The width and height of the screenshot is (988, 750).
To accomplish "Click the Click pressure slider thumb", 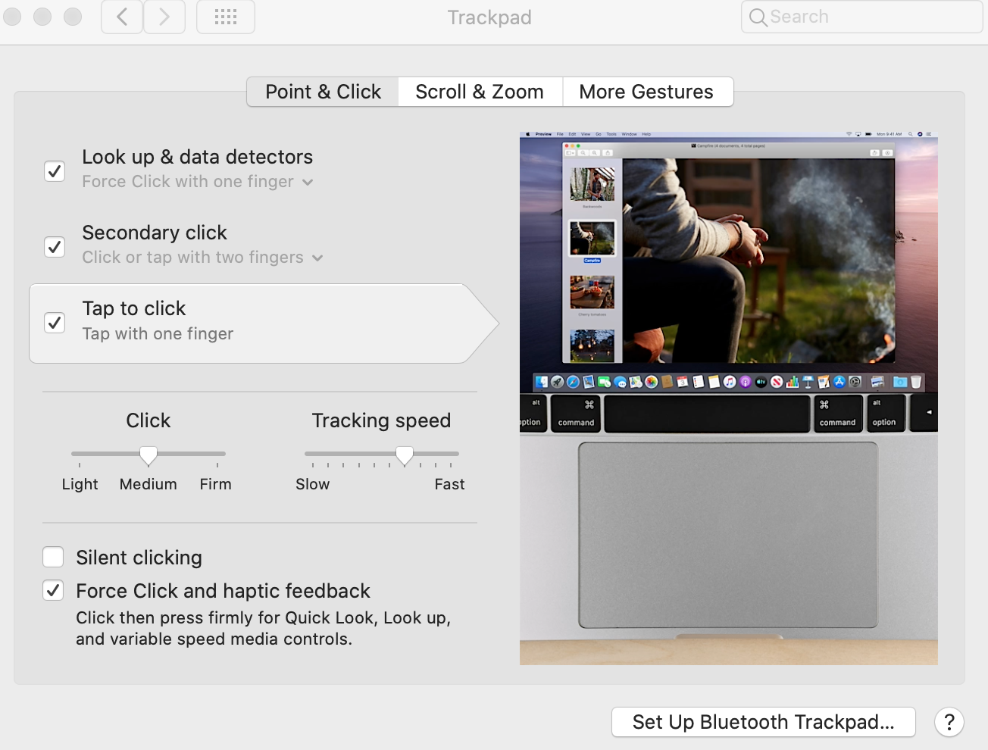I will pos(149,455).
